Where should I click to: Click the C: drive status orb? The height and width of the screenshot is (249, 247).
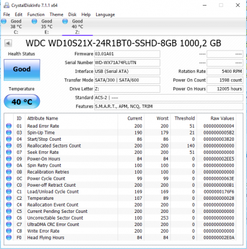click(x=4, y=21)
